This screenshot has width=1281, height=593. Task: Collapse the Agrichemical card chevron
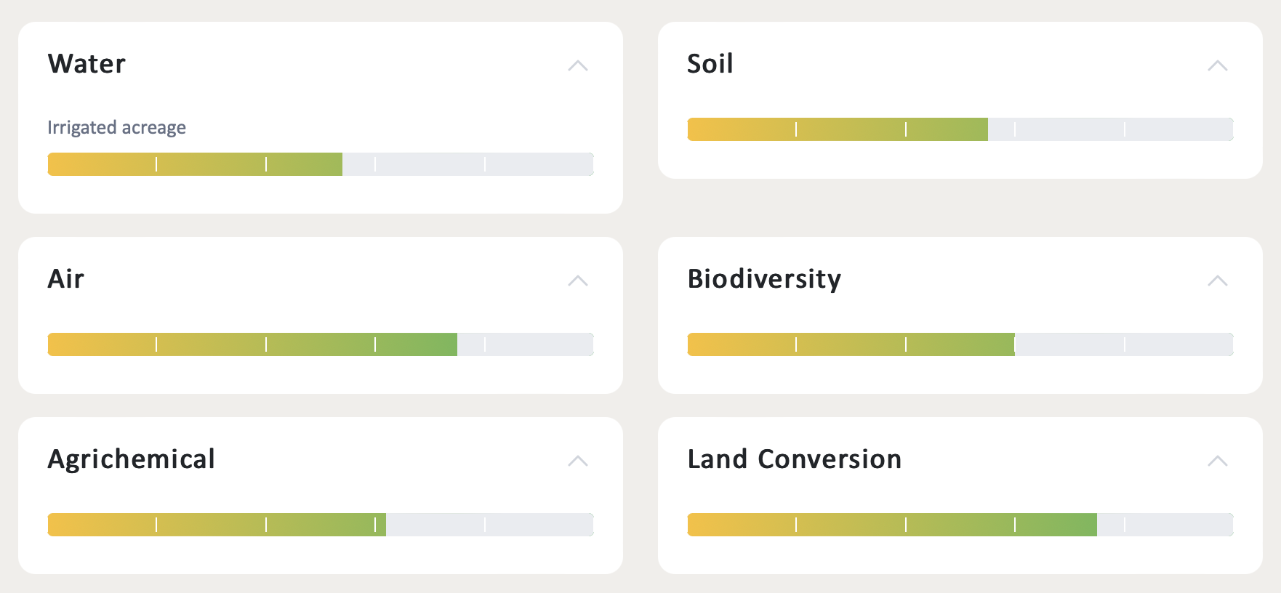click(577, 461)
